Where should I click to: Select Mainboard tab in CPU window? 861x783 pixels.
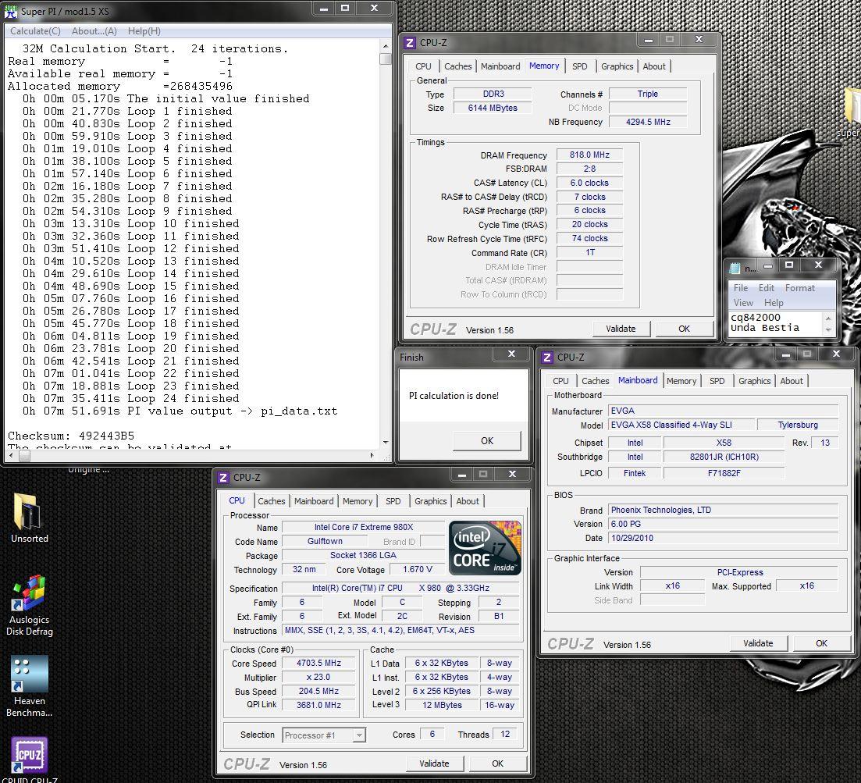[314, 501]
